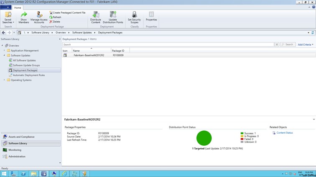
Task: Select Software Update Groups
Action: [x=26, y=65]
